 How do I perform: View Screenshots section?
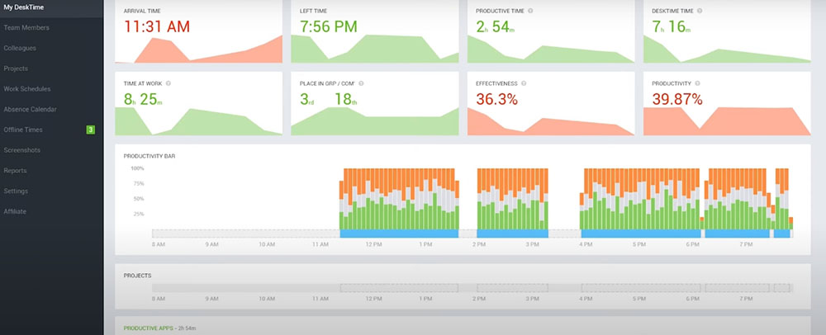[21, 150]
